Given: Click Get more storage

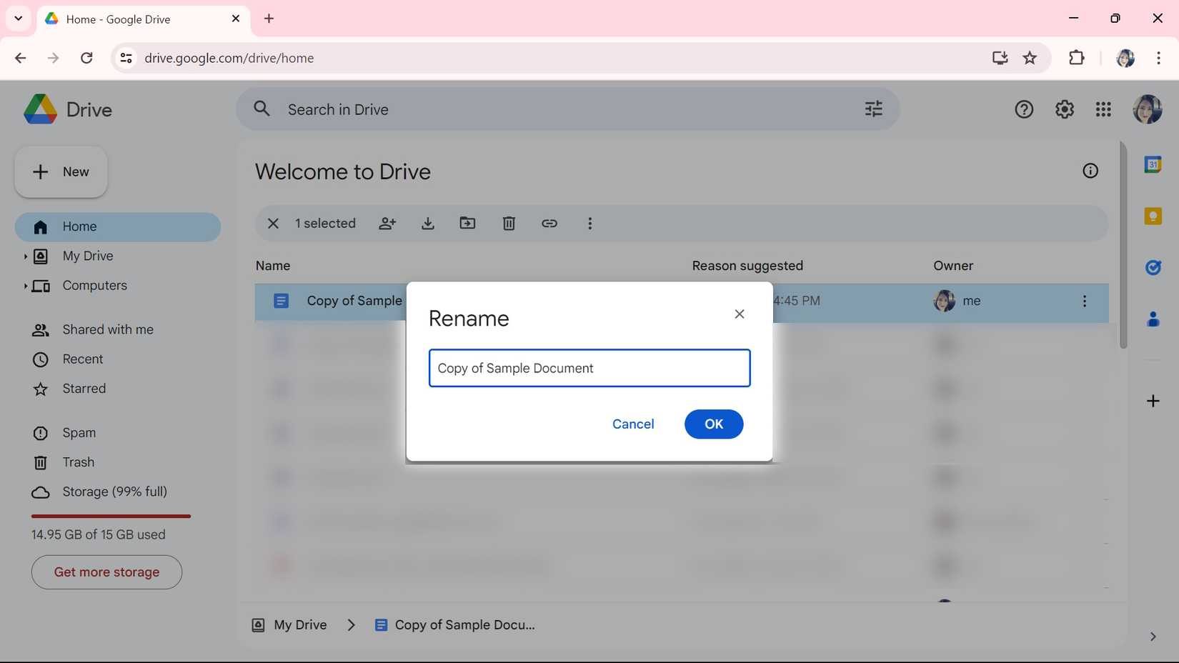Looking at the screenshot, I should pos(106,572).
